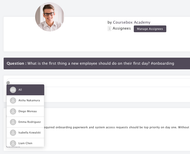Click the group icon beside All
The image size is (190, 154).
(x=13, y=90)
